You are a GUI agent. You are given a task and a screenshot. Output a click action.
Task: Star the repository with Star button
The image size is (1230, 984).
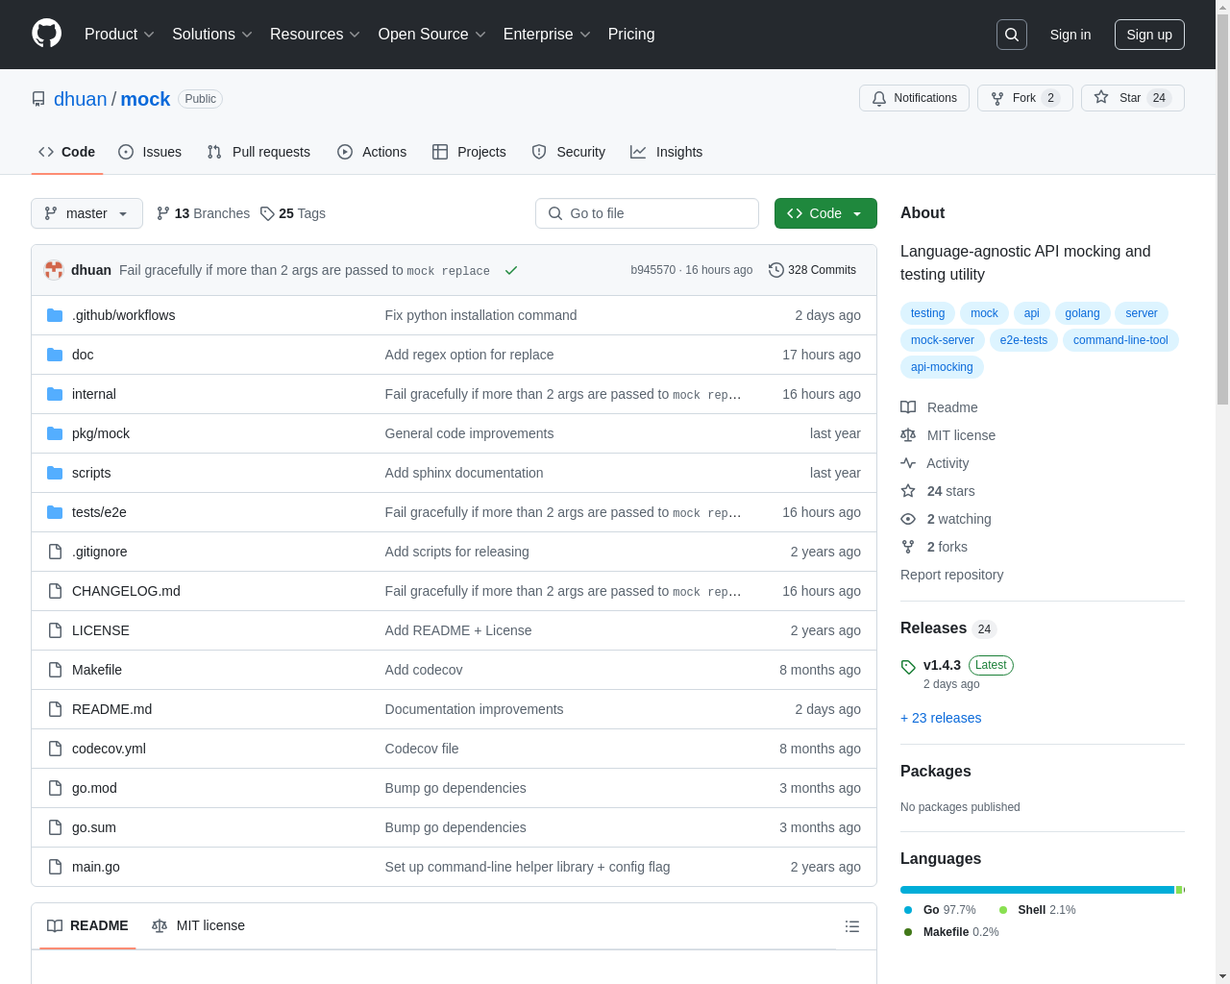click(x=1132, y=98)
